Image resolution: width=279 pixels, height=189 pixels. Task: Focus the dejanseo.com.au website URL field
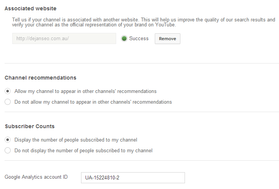point(64,39)
